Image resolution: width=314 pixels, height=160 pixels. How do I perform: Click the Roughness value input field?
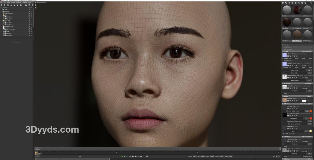tap(309, 91)
